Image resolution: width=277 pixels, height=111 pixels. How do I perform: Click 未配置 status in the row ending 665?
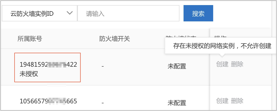click(x=177, y=102)
